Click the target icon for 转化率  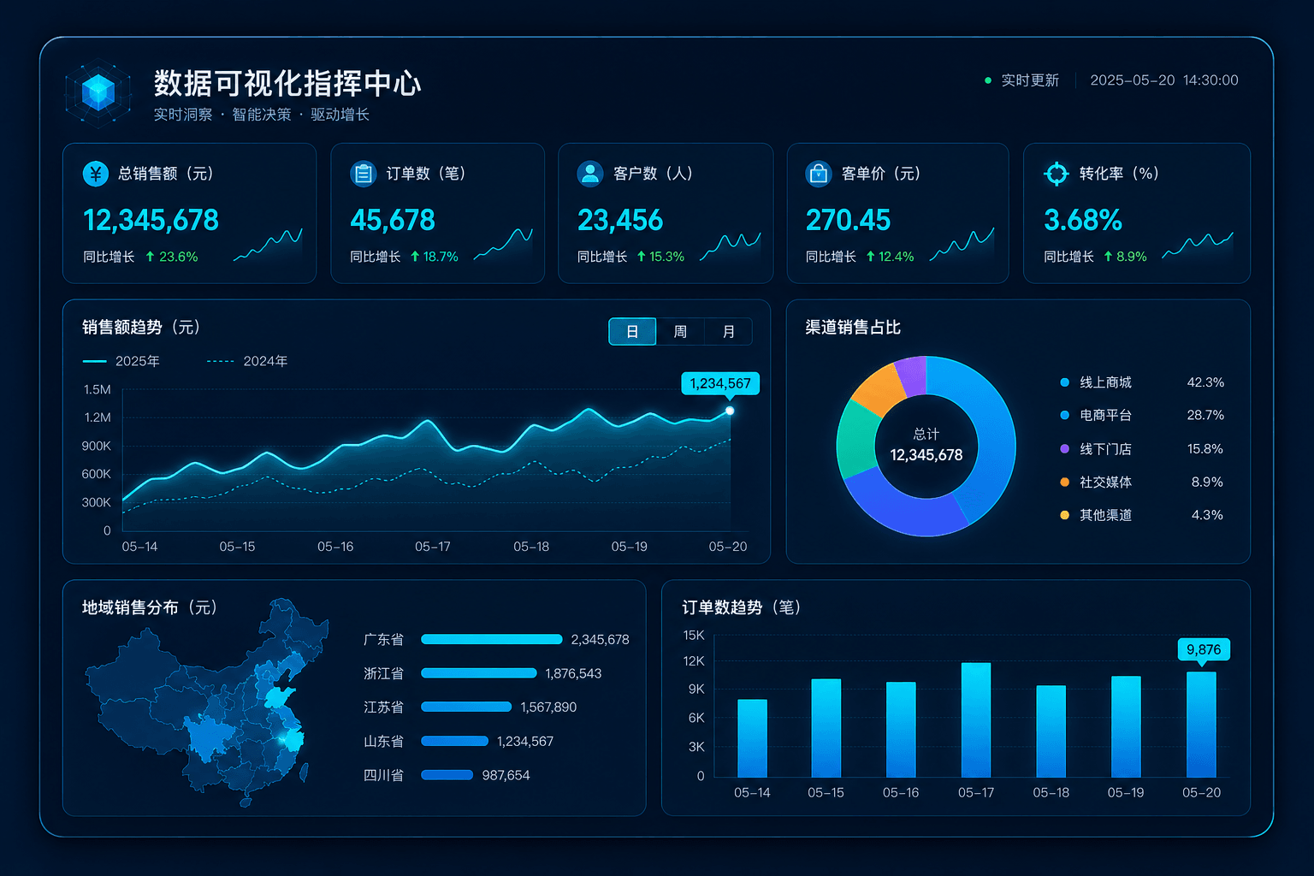pyautogui.click(x=1057, y=174)
